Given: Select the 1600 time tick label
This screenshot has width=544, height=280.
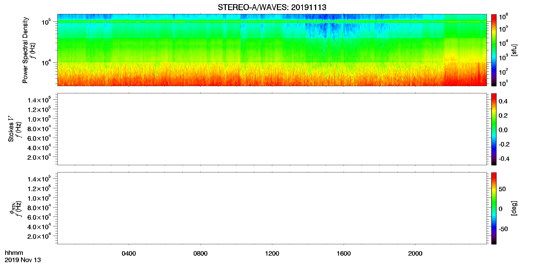Looking at the screenshot, I should point(344,254).
